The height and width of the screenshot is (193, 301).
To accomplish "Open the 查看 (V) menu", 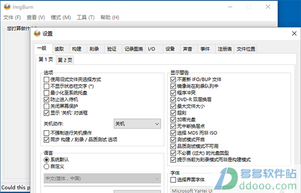I will pos(36,18).
